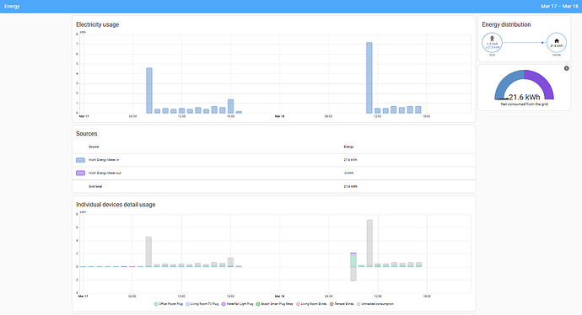The height and width of the screenshot is (315, 582).
Task: Click the tall Mar 17 morning usage bar
Action: 148,90
